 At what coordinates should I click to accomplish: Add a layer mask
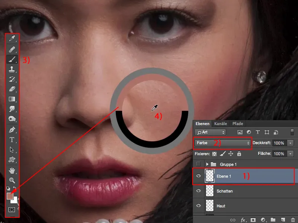[253, 220]
